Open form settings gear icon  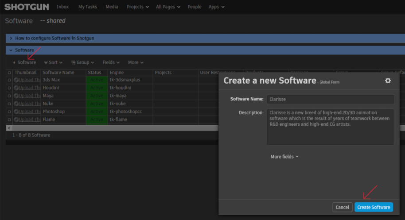pos(388,81)
